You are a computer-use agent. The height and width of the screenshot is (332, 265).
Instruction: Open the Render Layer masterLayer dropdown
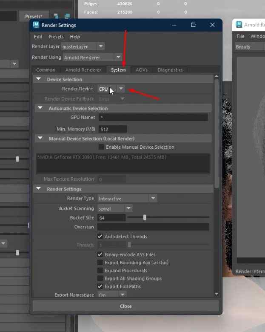click(83, 46)
